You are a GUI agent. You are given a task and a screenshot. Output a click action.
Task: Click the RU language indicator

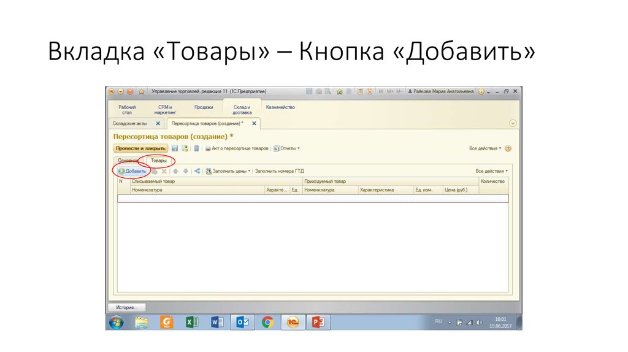438,321
